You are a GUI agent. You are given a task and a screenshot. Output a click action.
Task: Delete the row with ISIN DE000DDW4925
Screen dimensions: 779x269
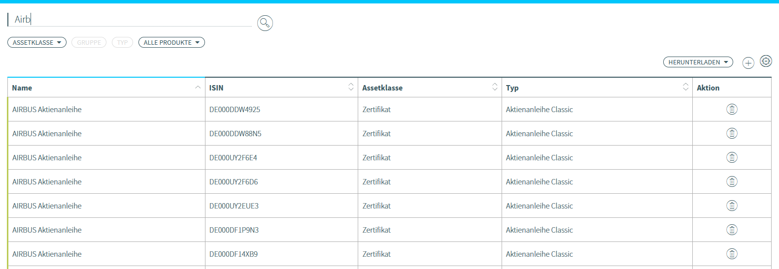[x=732, y=109]
